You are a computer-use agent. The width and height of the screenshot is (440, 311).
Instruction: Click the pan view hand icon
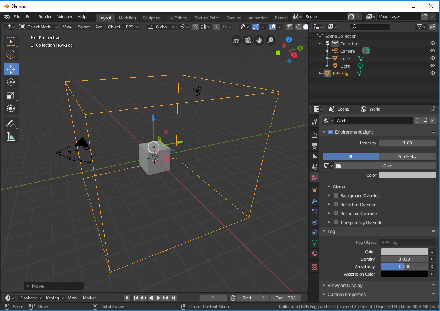pos(259,41)
